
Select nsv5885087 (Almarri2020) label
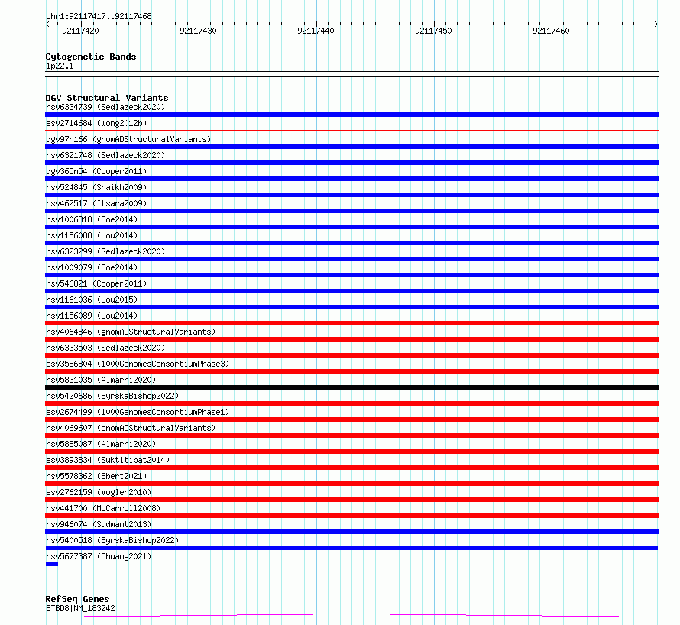pyautogui.click(x=101, y=444)
